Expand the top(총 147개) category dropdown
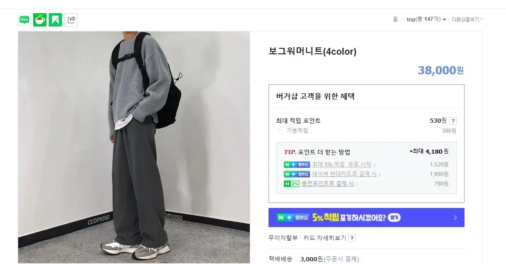Image resolution: width=506 pixels, height=264 pixels. pyautogui.click(x=426, y=19)
